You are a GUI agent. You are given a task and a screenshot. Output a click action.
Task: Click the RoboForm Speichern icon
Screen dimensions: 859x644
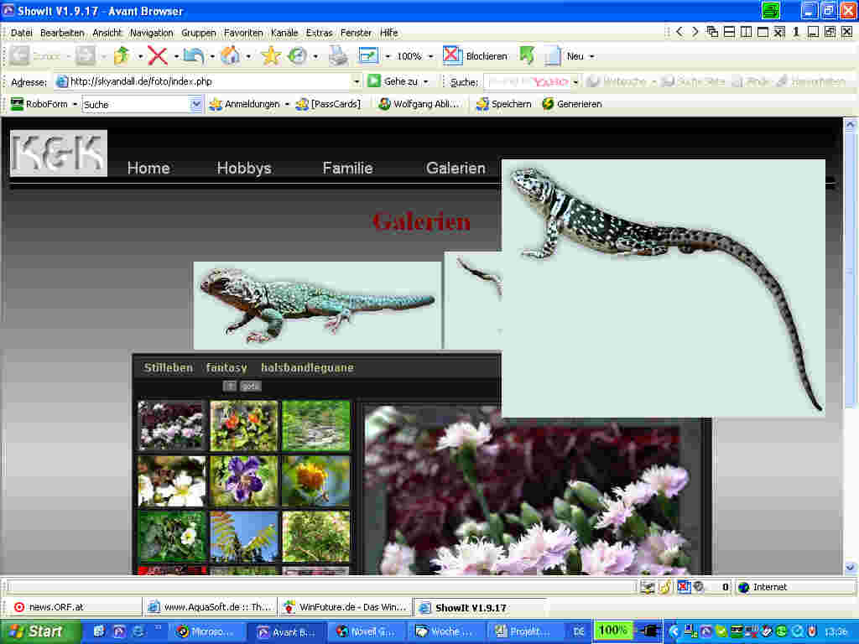(x=482, y=104)
